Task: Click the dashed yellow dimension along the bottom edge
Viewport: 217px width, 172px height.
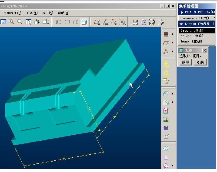Action: click(x=63, y=159)
